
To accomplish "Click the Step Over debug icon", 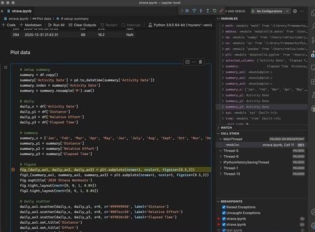I will (194, 11).
